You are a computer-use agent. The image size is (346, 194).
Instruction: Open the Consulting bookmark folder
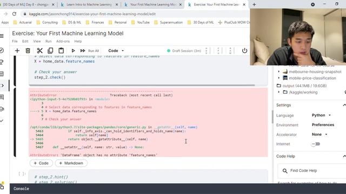[47, 23]
